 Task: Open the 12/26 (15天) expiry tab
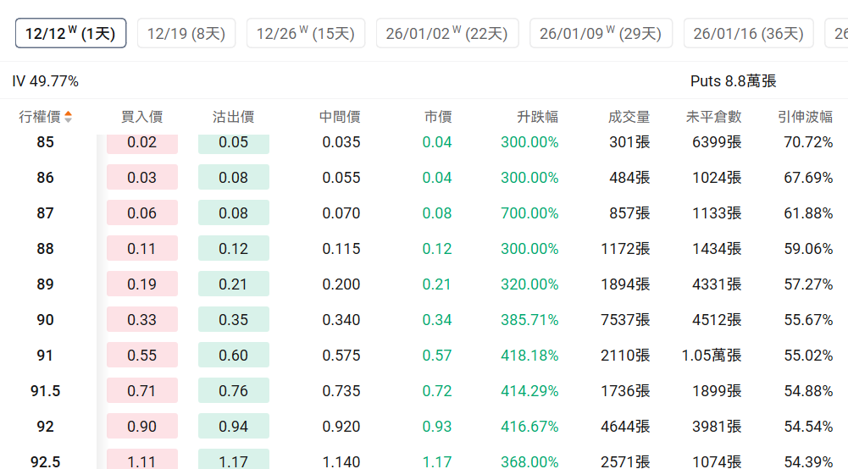[306, 33]
